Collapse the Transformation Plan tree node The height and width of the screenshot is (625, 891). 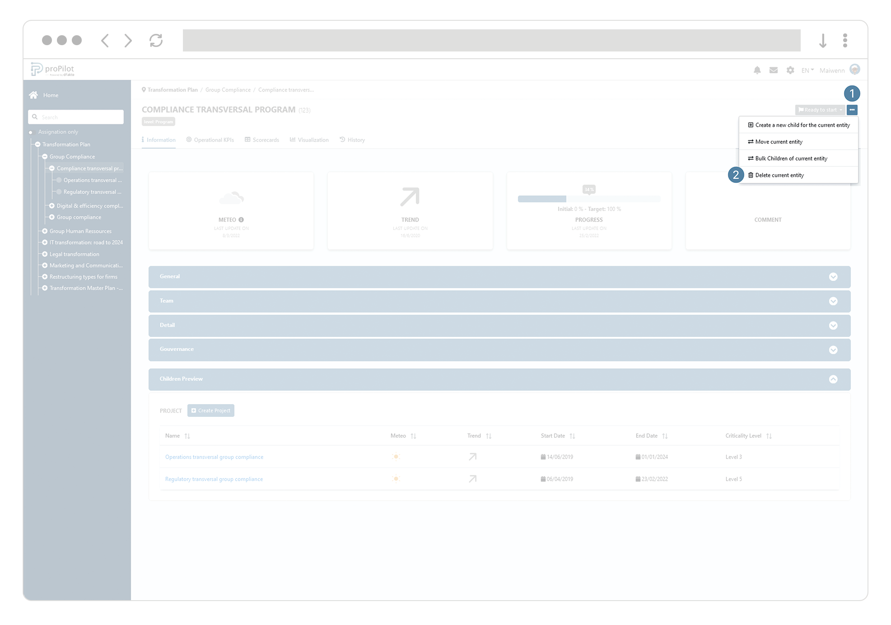tap(38, 145)
